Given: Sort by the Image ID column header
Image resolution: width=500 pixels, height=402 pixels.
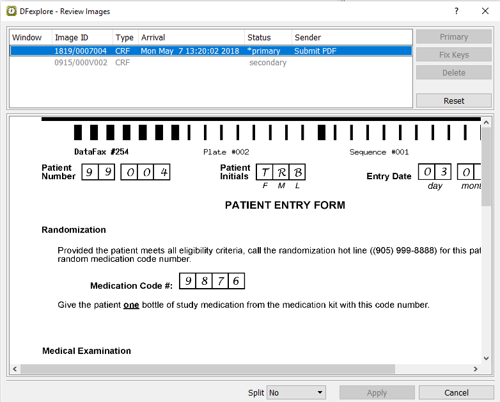Looking at the screenshot, I should (82, 37).
